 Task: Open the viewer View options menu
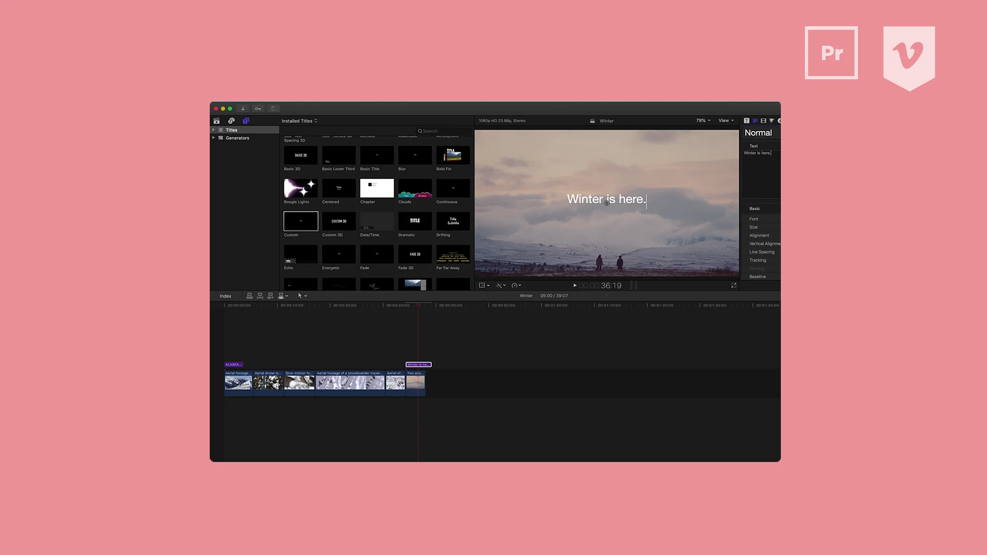click(x=726, y=120)
